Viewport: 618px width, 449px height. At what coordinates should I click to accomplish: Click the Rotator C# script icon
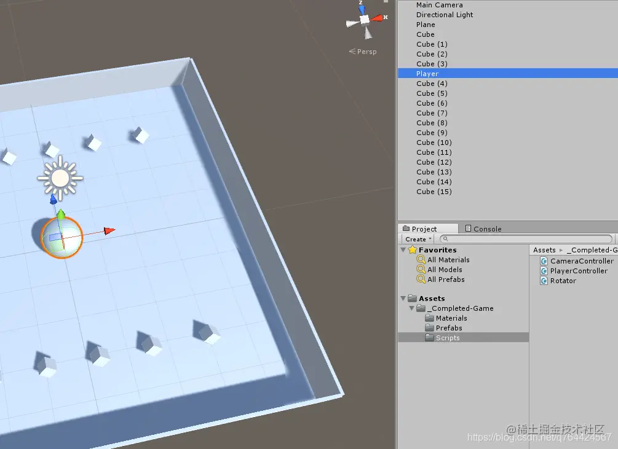(544, 281)
